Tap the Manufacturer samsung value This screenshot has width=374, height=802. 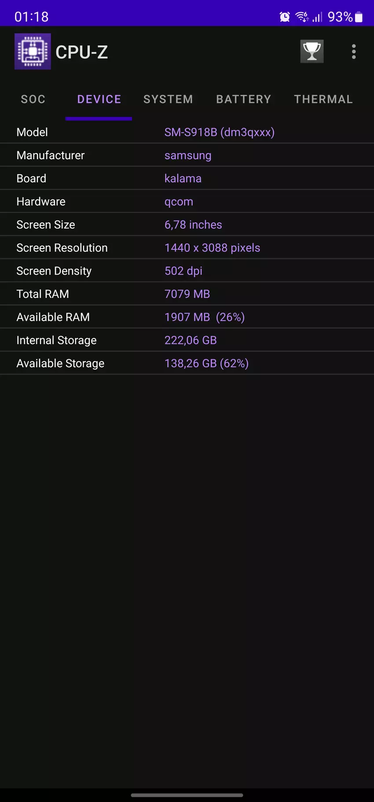coord(188,156)
